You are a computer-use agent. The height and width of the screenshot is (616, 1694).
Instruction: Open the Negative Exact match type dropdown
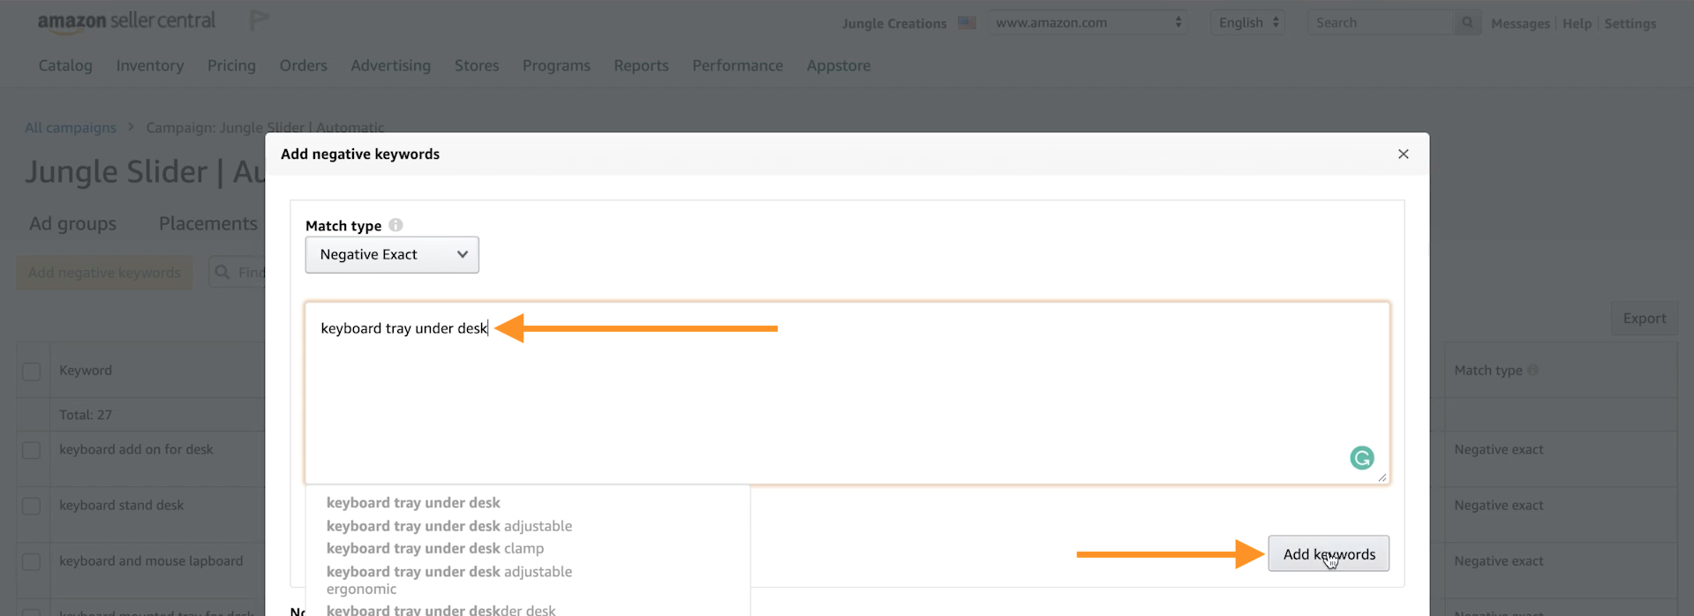392,255
